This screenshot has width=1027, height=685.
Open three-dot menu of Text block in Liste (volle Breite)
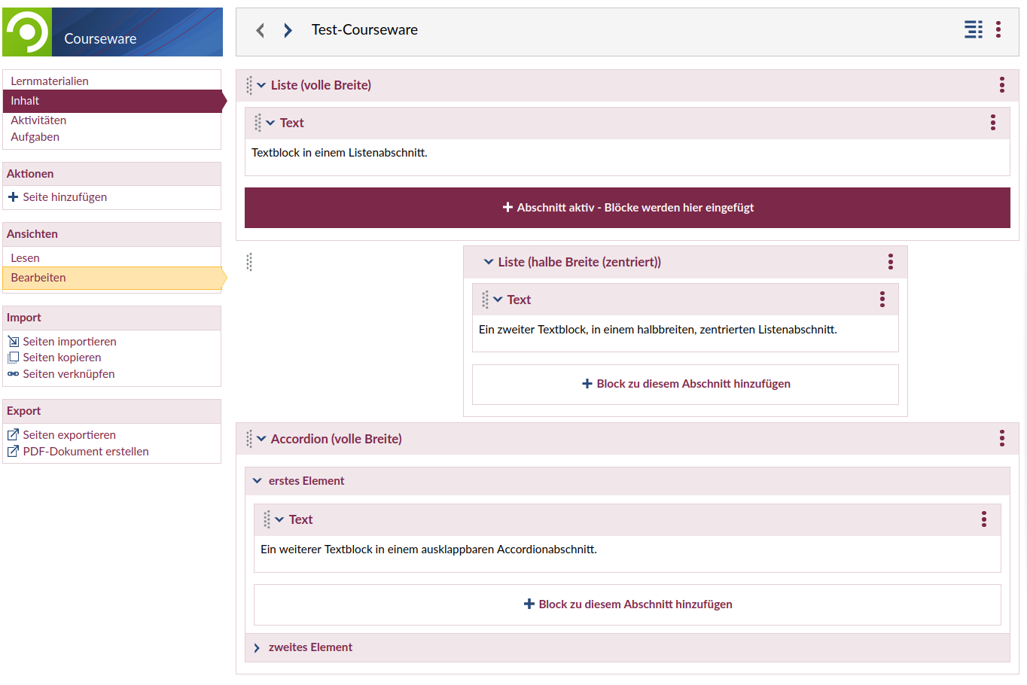tap(993, 123)
